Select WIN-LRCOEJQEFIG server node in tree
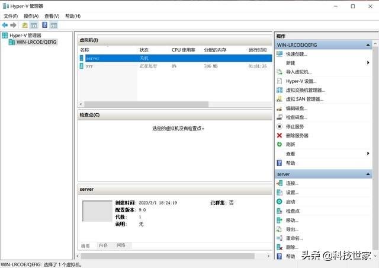The width and height of the screenshot is (379, 268). [36, 42]
